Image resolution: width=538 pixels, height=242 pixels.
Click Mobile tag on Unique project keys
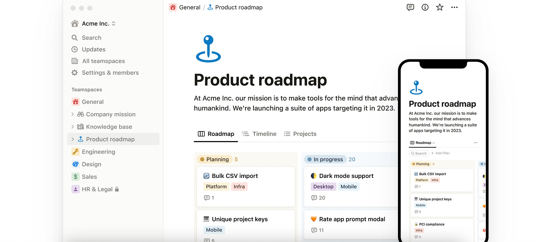pyautogui.click(x=214, y=230)
